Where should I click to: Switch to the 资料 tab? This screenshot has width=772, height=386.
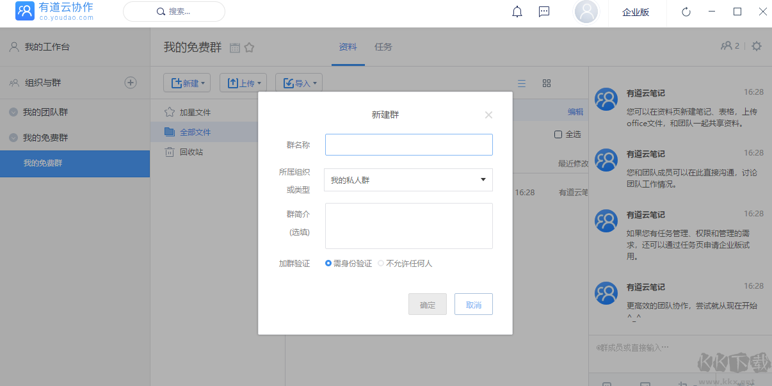[x=348, y=47]
